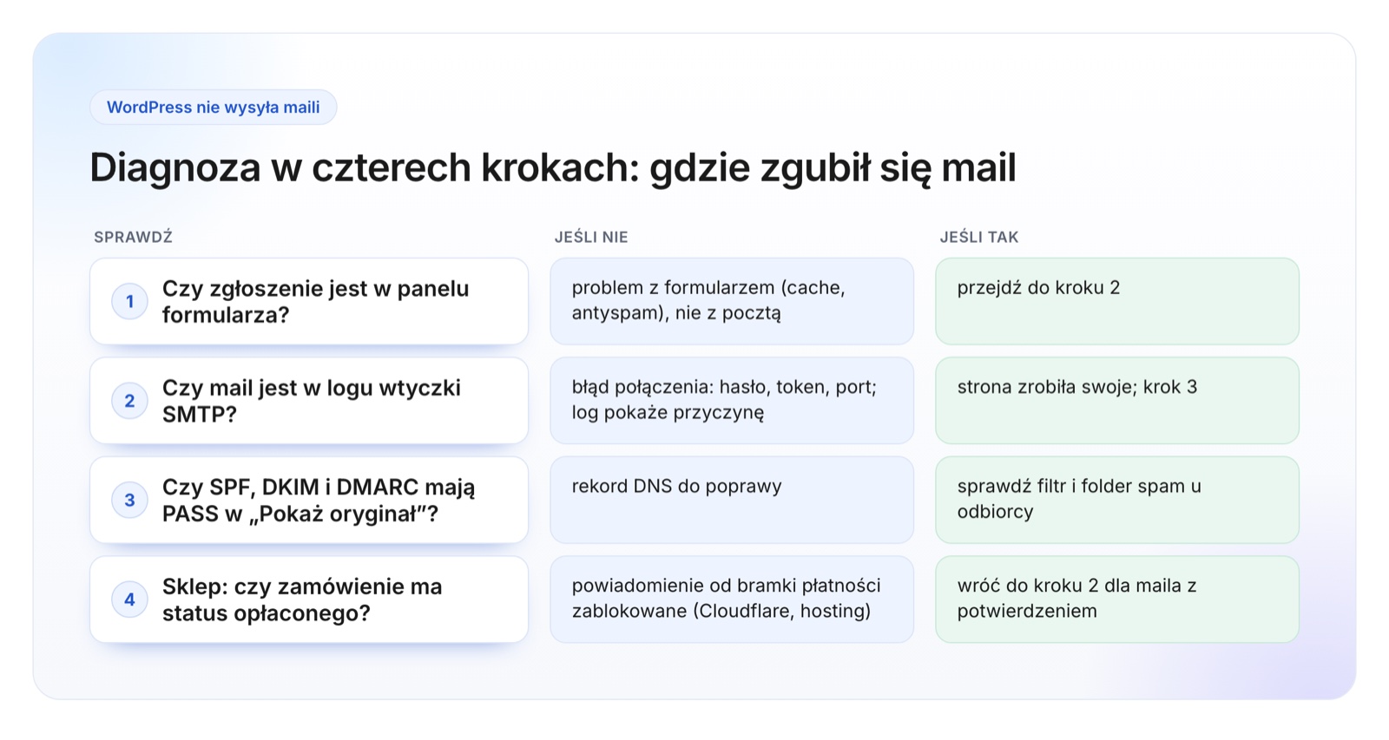Viewport: 1389px width, 740px height.
Task: Click the "JEŚLI TAK" column header
Action: [x=979, y=237]
